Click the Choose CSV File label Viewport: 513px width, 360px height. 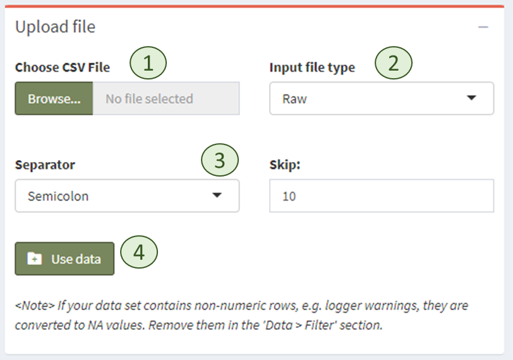(x=63, y=67)
